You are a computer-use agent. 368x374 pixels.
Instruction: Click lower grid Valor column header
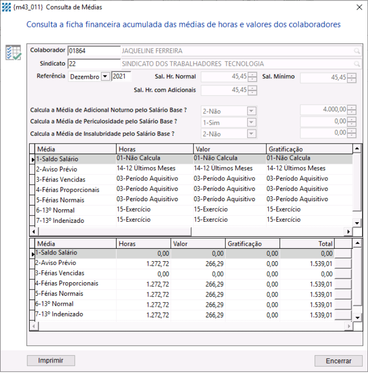point(198,244)
